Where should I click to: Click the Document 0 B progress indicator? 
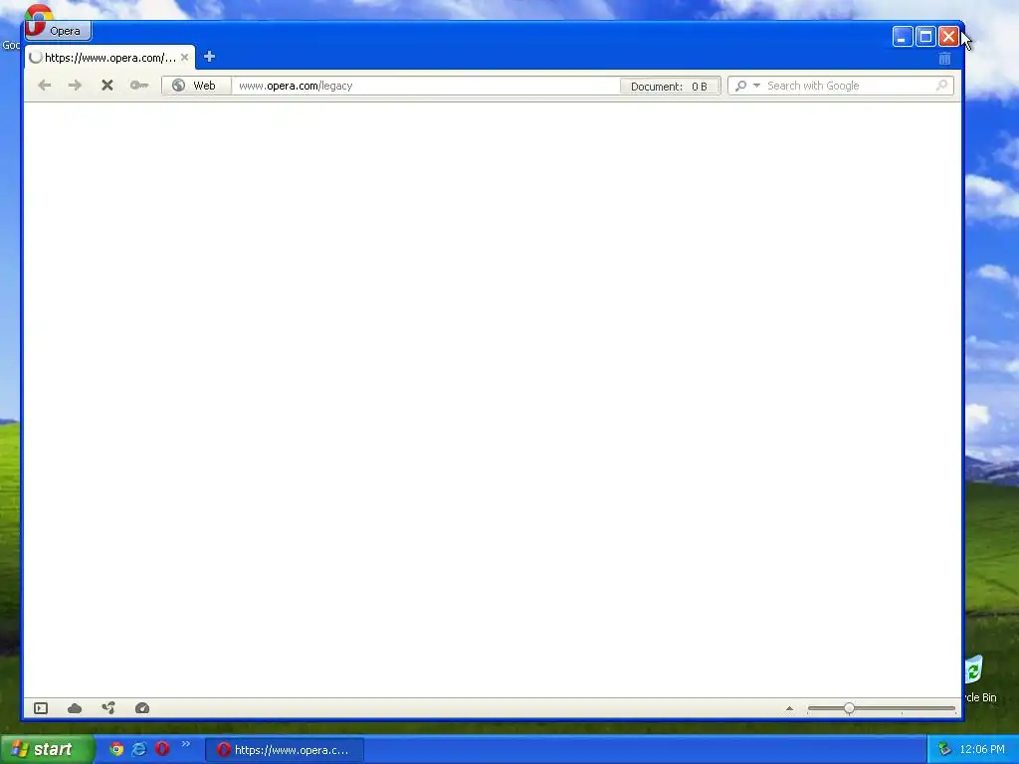[669, 87]
